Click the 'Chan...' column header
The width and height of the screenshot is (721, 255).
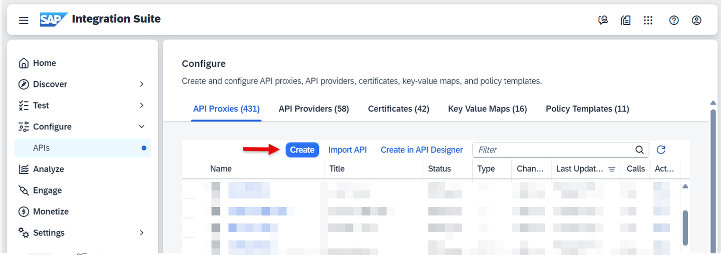[x=530, y=169]
